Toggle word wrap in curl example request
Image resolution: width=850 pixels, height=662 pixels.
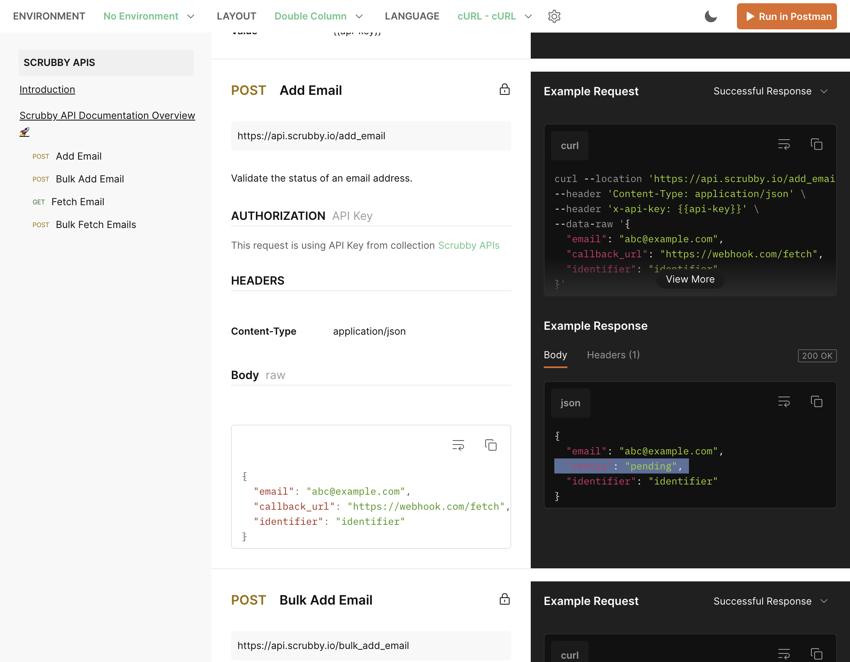784,145
